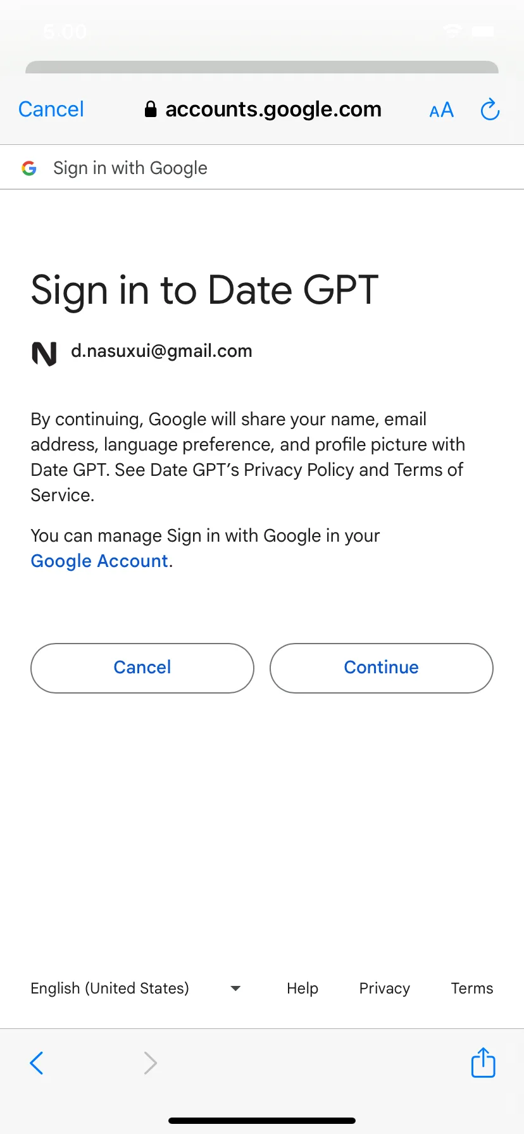
Task: Tap the padlock icon beside the URL
Action: (151, 109)
